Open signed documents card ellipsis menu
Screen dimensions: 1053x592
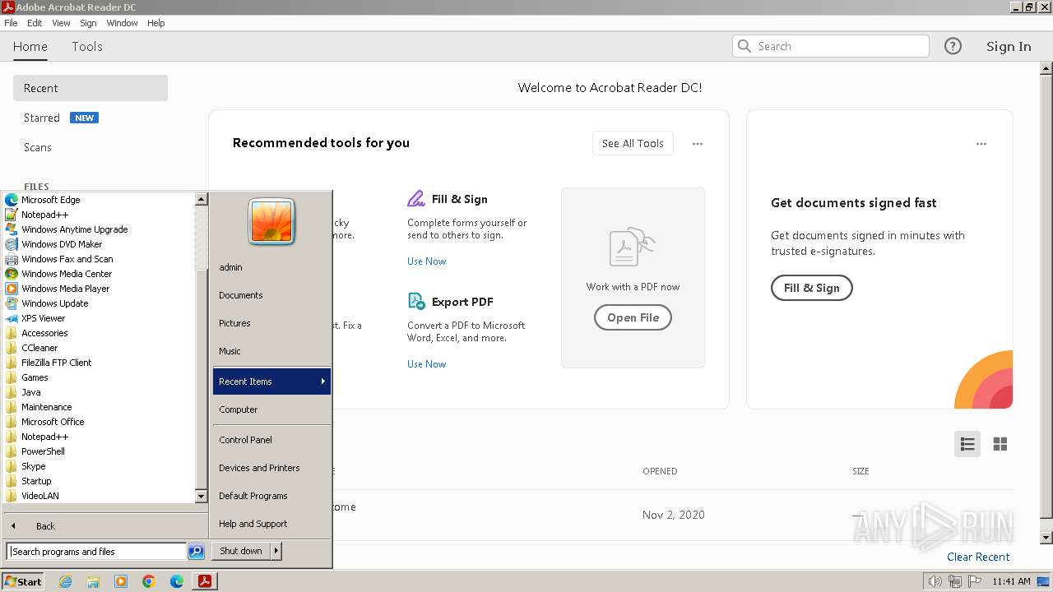(981, 144)
